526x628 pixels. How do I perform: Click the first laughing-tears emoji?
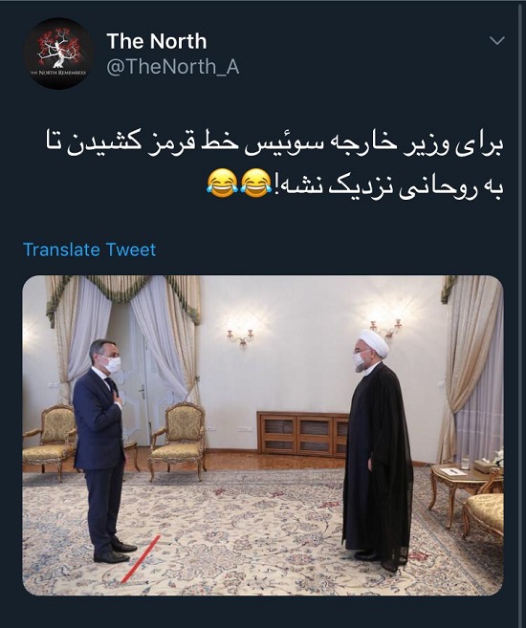222,184
